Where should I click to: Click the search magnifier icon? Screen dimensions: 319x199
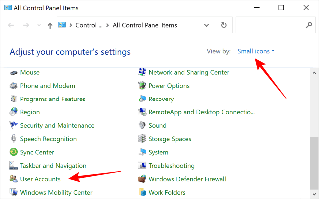[x=309, y=25]
